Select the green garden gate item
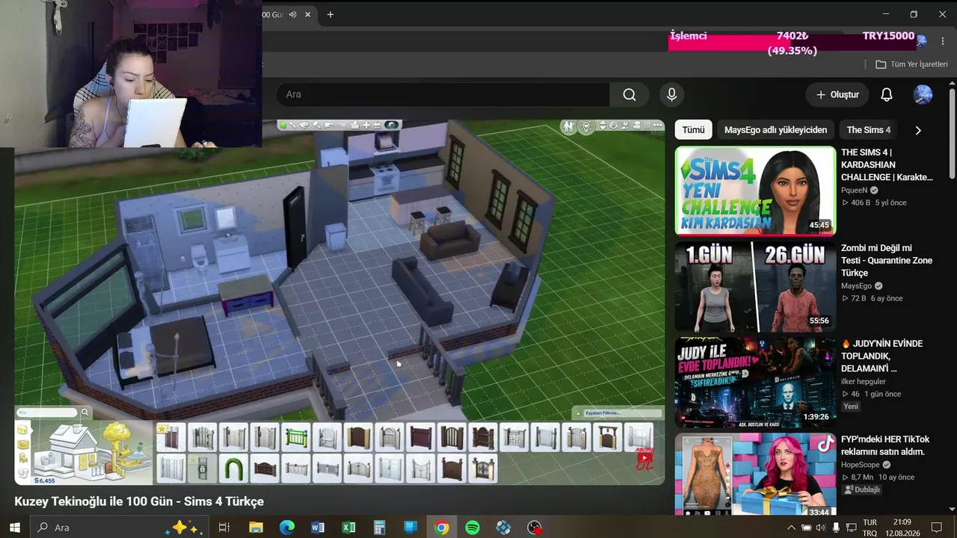 pyautogui.click(x=296, y=436)
